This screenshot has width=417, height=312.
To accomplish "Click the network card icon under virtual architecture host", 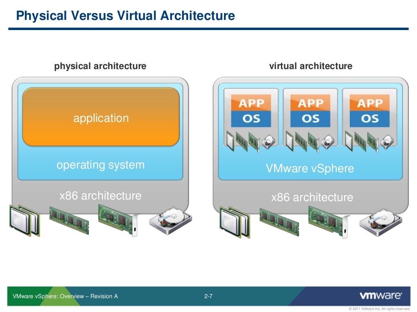I will [329, 222].
